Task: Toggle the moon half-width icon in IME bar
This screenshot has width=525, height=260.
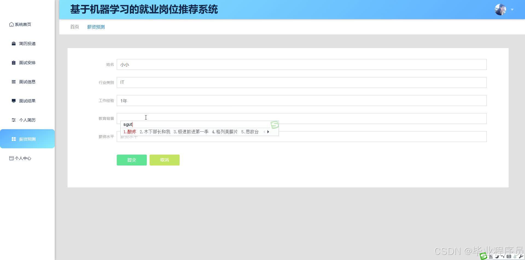Action: pos(497,256)
